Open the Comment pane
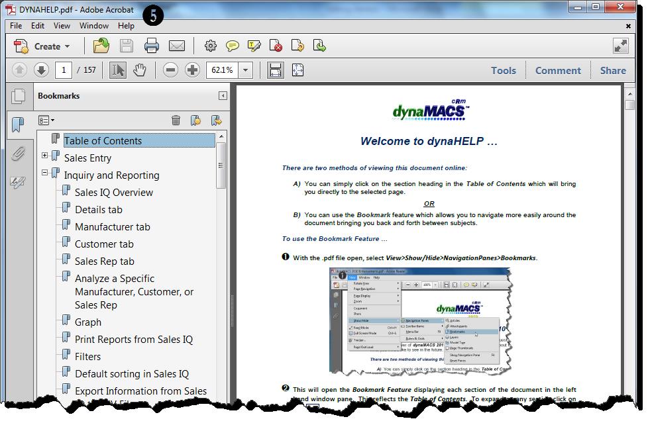The width and height of the screenshot is (648, 425). coord(558,71)
